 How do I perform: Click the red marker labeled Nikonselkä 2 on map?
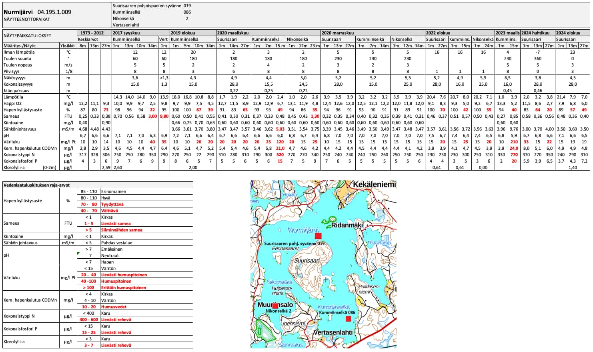click(x=275, y=306)
